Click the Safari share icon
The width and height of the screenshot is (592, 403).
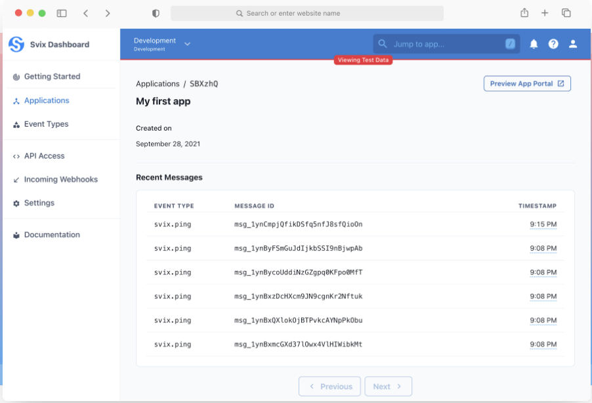click(x=524, y=13)
